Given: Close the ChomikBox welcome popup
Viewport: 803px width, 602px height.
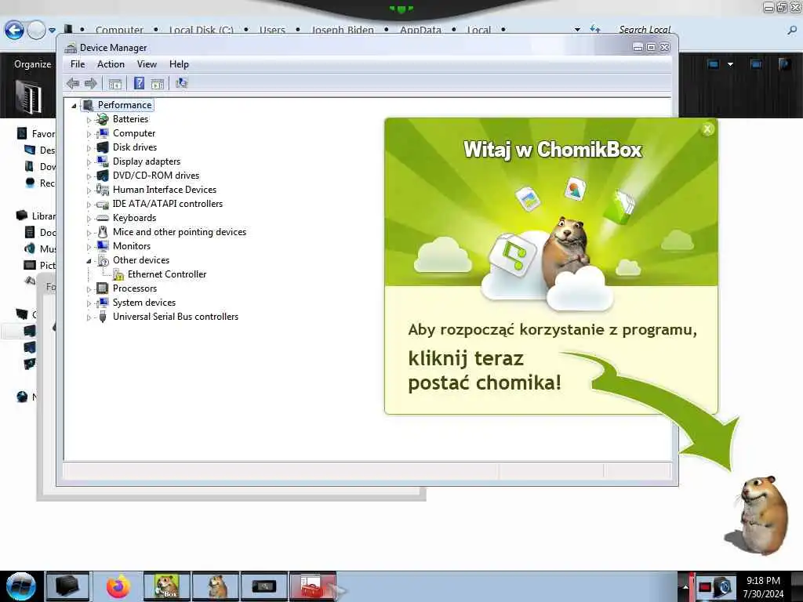Looking at the screenshot, I should pyautogui.click(x=707, y=129).
